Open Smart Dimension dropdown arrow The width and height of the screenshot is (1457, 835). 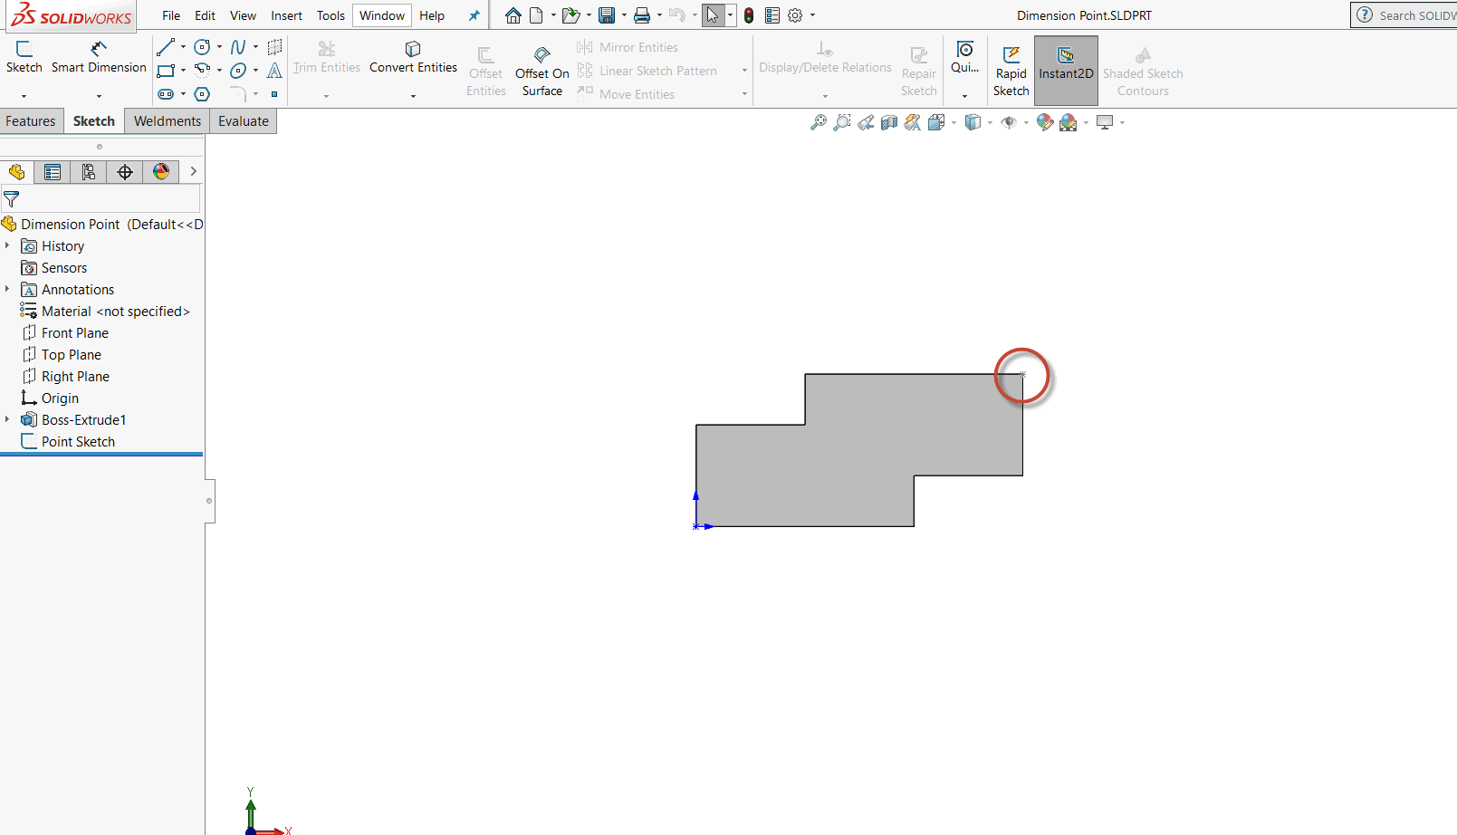click(99, 95)
